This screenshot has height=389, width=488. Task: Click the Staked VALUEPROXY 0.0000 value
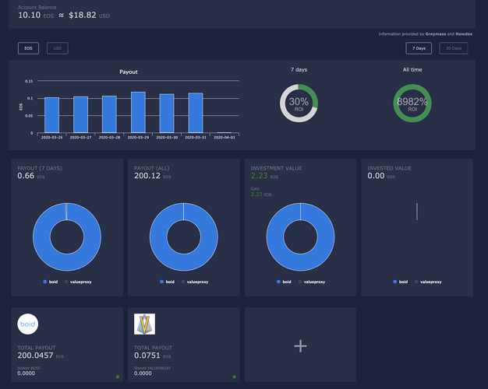point(143,373)
